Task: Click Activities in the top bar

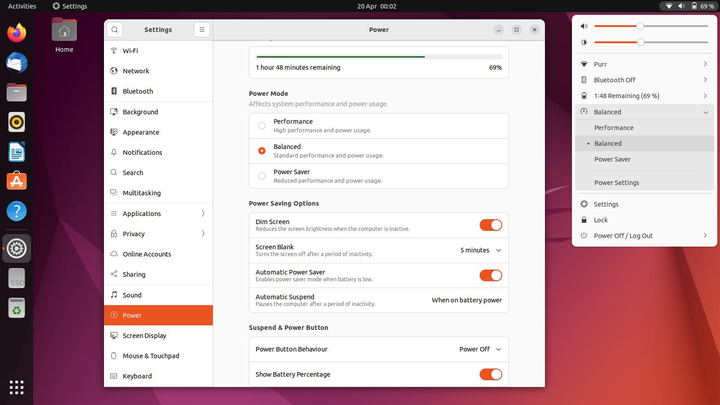Action: [21, 6]
